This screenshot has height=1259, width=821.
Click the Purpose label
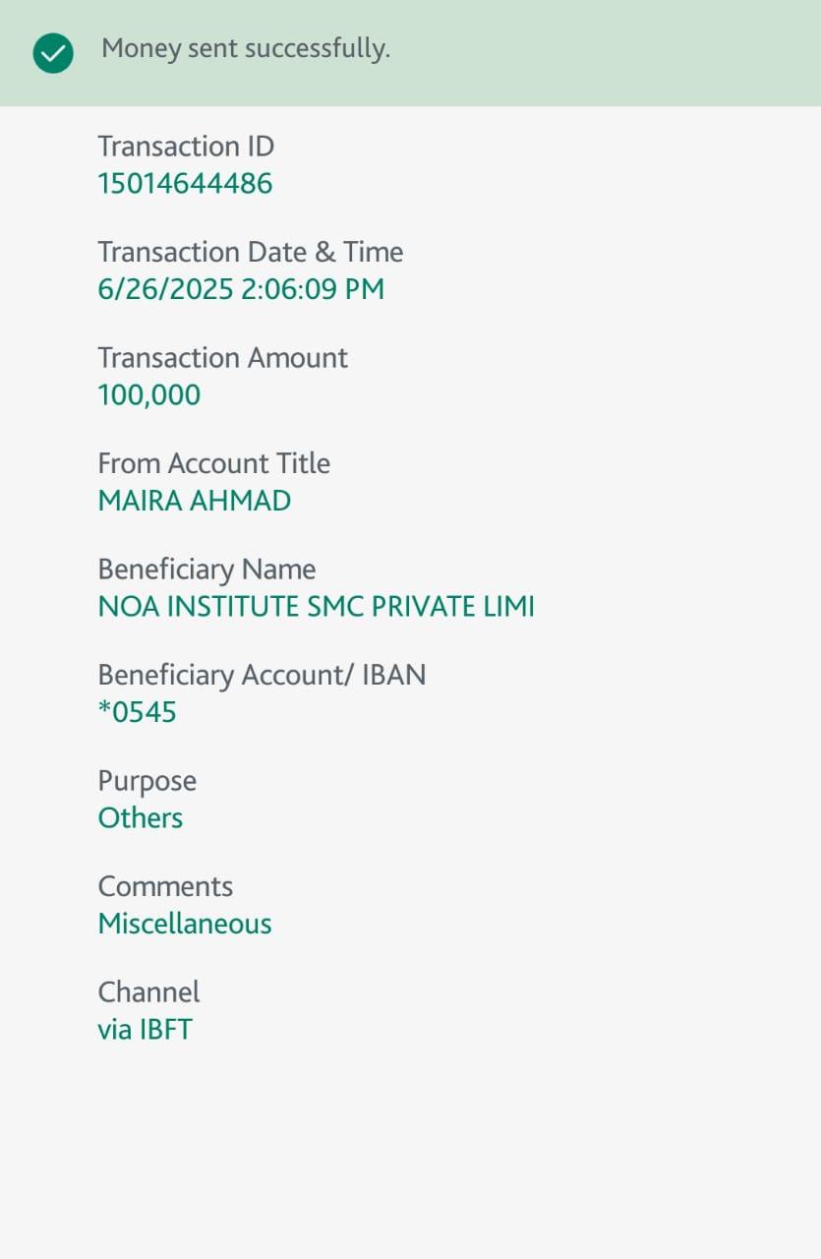click(x=147, y=781)
